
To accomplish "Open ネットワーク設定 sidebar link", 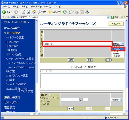I will [15, 37].
